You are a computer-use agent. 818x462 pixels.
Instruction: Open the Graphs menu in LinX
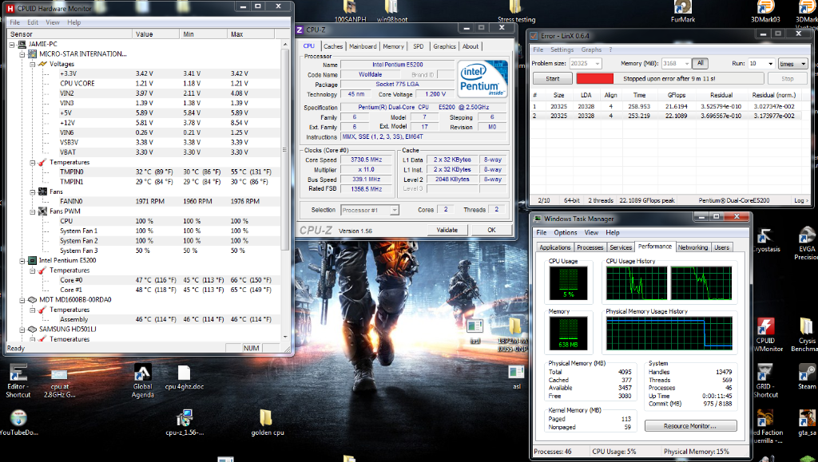(x=591, y=50)
